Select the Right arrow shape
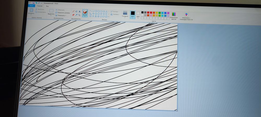Screen dimensions: 261x117 (101, 14)
